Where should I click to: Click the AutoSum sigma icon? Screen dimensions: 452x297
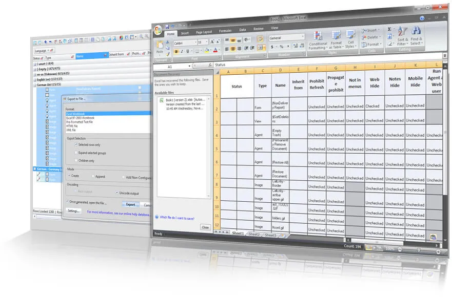(x=389, y=29)
